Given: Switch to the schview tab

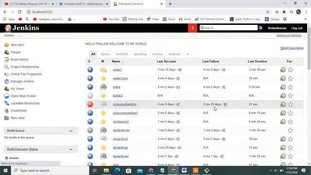Looking at the screenshot, I should pyautogui.click(x=157, y=54).
